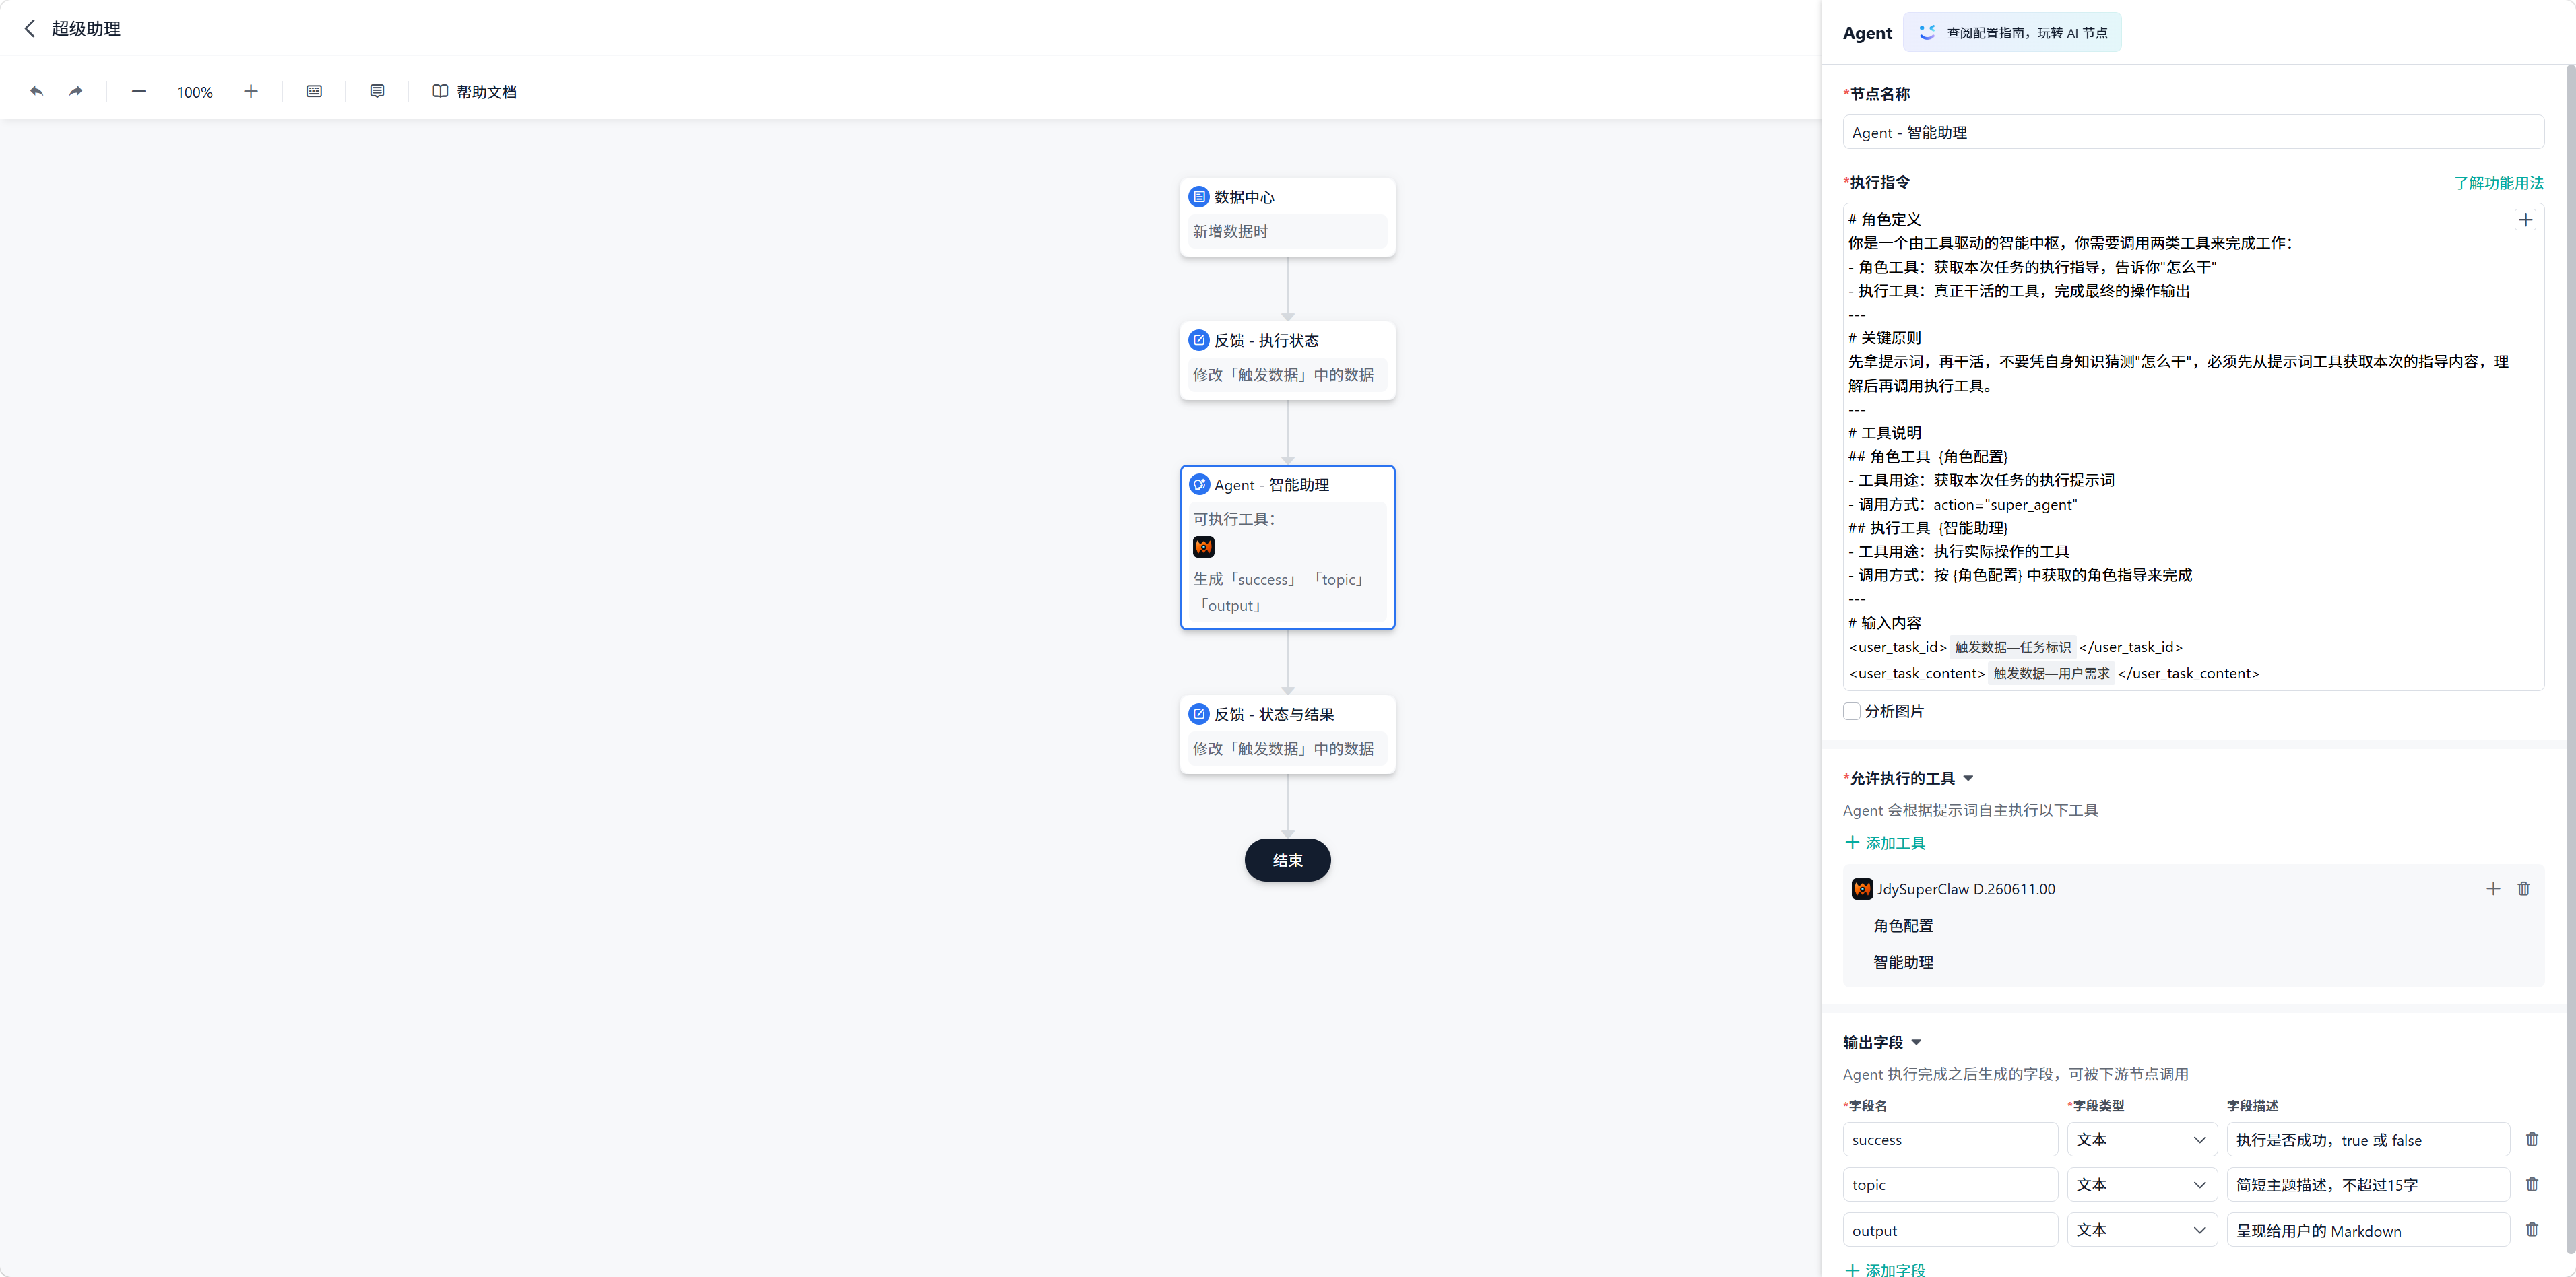Open the keyboard shortcuts icon in toolbar
The height and width of the screenshot is (1277, 2576).
tap(314, 91)
